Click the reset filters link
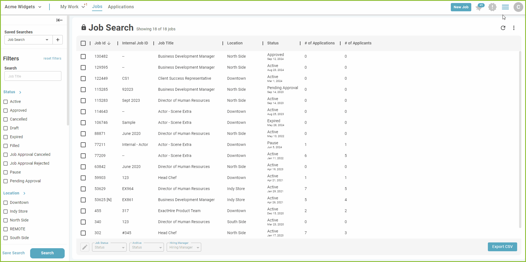This screenshot has width=526, height=262. pos(52,58)
